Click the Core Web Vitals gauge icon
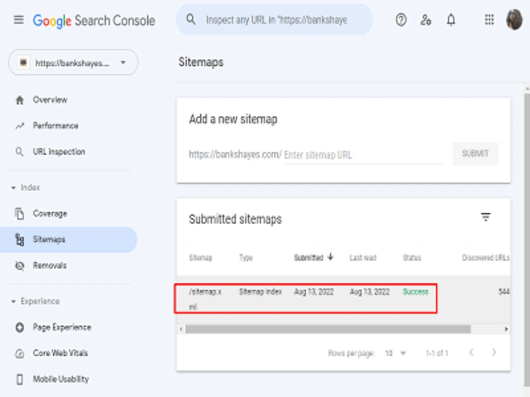Screen dimensions: 530x397 pos(20,354)
